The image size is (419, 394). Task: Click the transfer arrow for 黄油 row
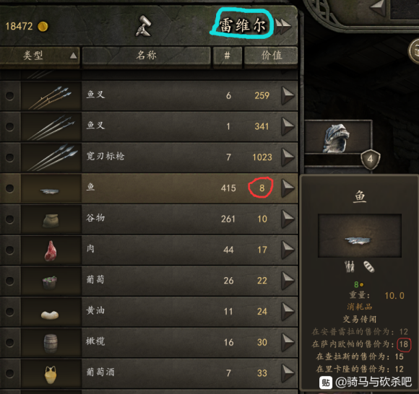(288, 311)
